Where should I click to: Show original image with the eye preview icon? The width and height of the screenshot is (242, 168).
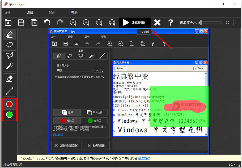pos(34,23)
